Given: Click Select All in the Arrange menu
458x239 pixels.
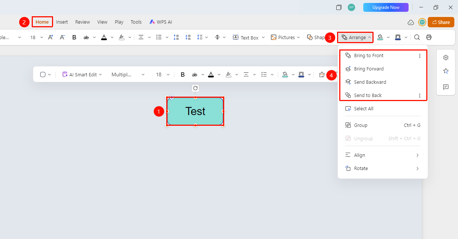Looking at the screenshot, I should pos(383,109).
